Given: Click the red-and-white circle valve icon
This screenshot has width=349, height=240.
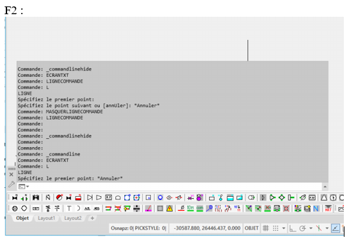Looking at the screenshot, I should coord(59,197).
